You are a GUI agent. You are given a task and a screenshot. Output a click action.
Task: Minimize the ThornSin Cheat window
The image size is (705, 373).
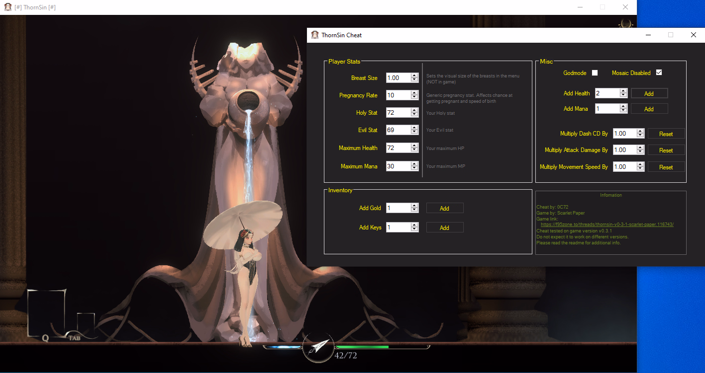tap(648, 35)
